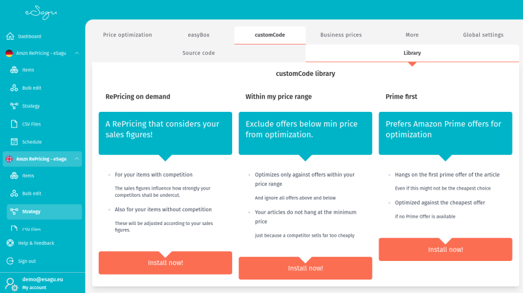Image resolution: width=523 pixels, height=293 pixels.
Task: Open Strategy under German account
Action: click(31, 106)
